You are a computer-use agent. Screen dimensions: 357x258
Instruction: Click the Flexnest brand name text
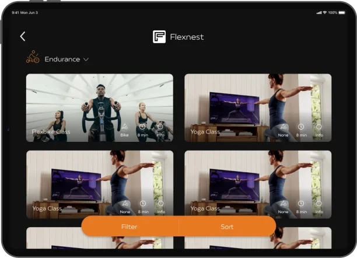[x=187, y=37]
